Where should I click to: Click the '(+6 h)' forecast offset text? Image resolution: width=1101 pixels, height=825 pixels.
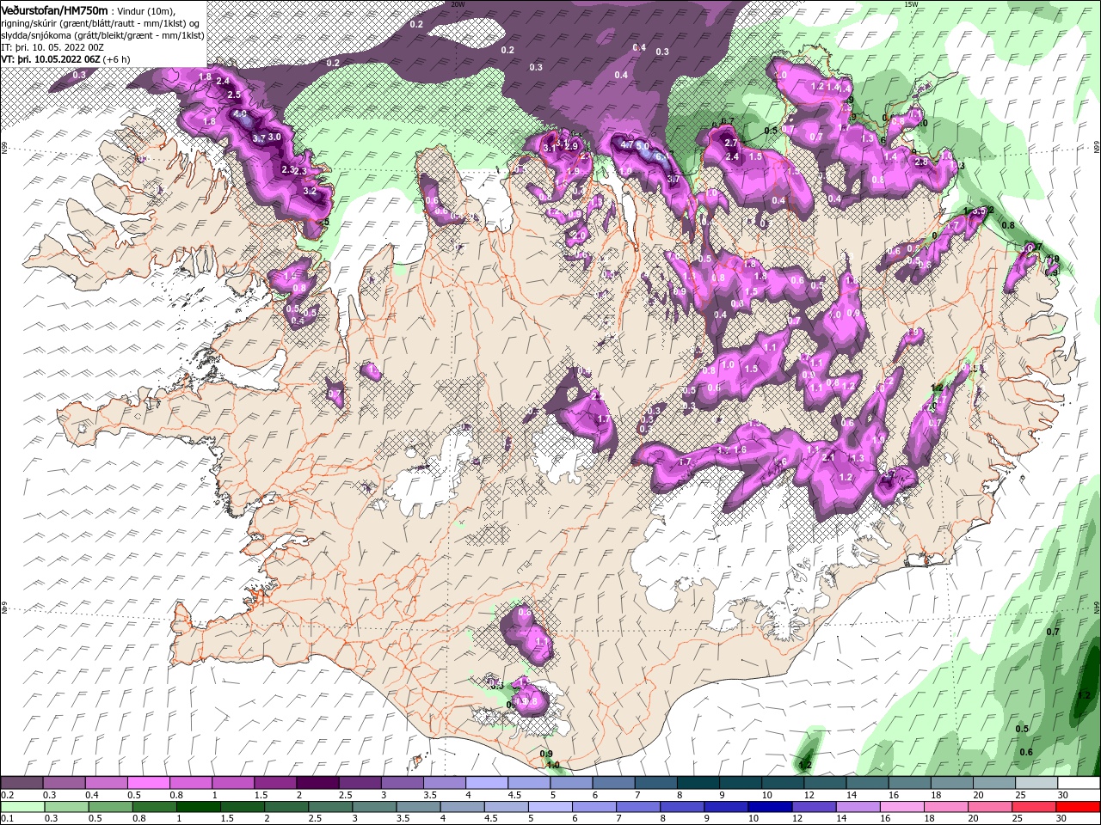coord(116,59)
